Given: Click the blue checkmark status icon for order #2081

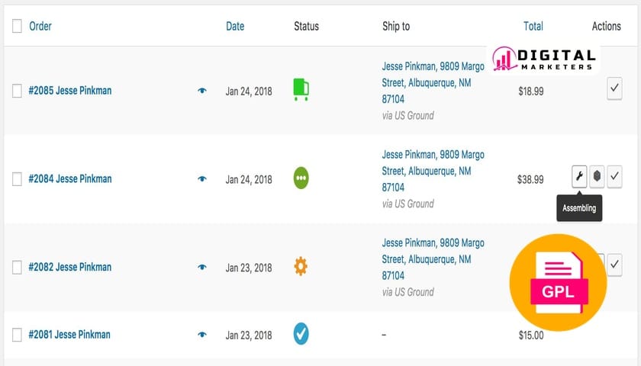Looking at the screenshot, I should coord(301,334).
